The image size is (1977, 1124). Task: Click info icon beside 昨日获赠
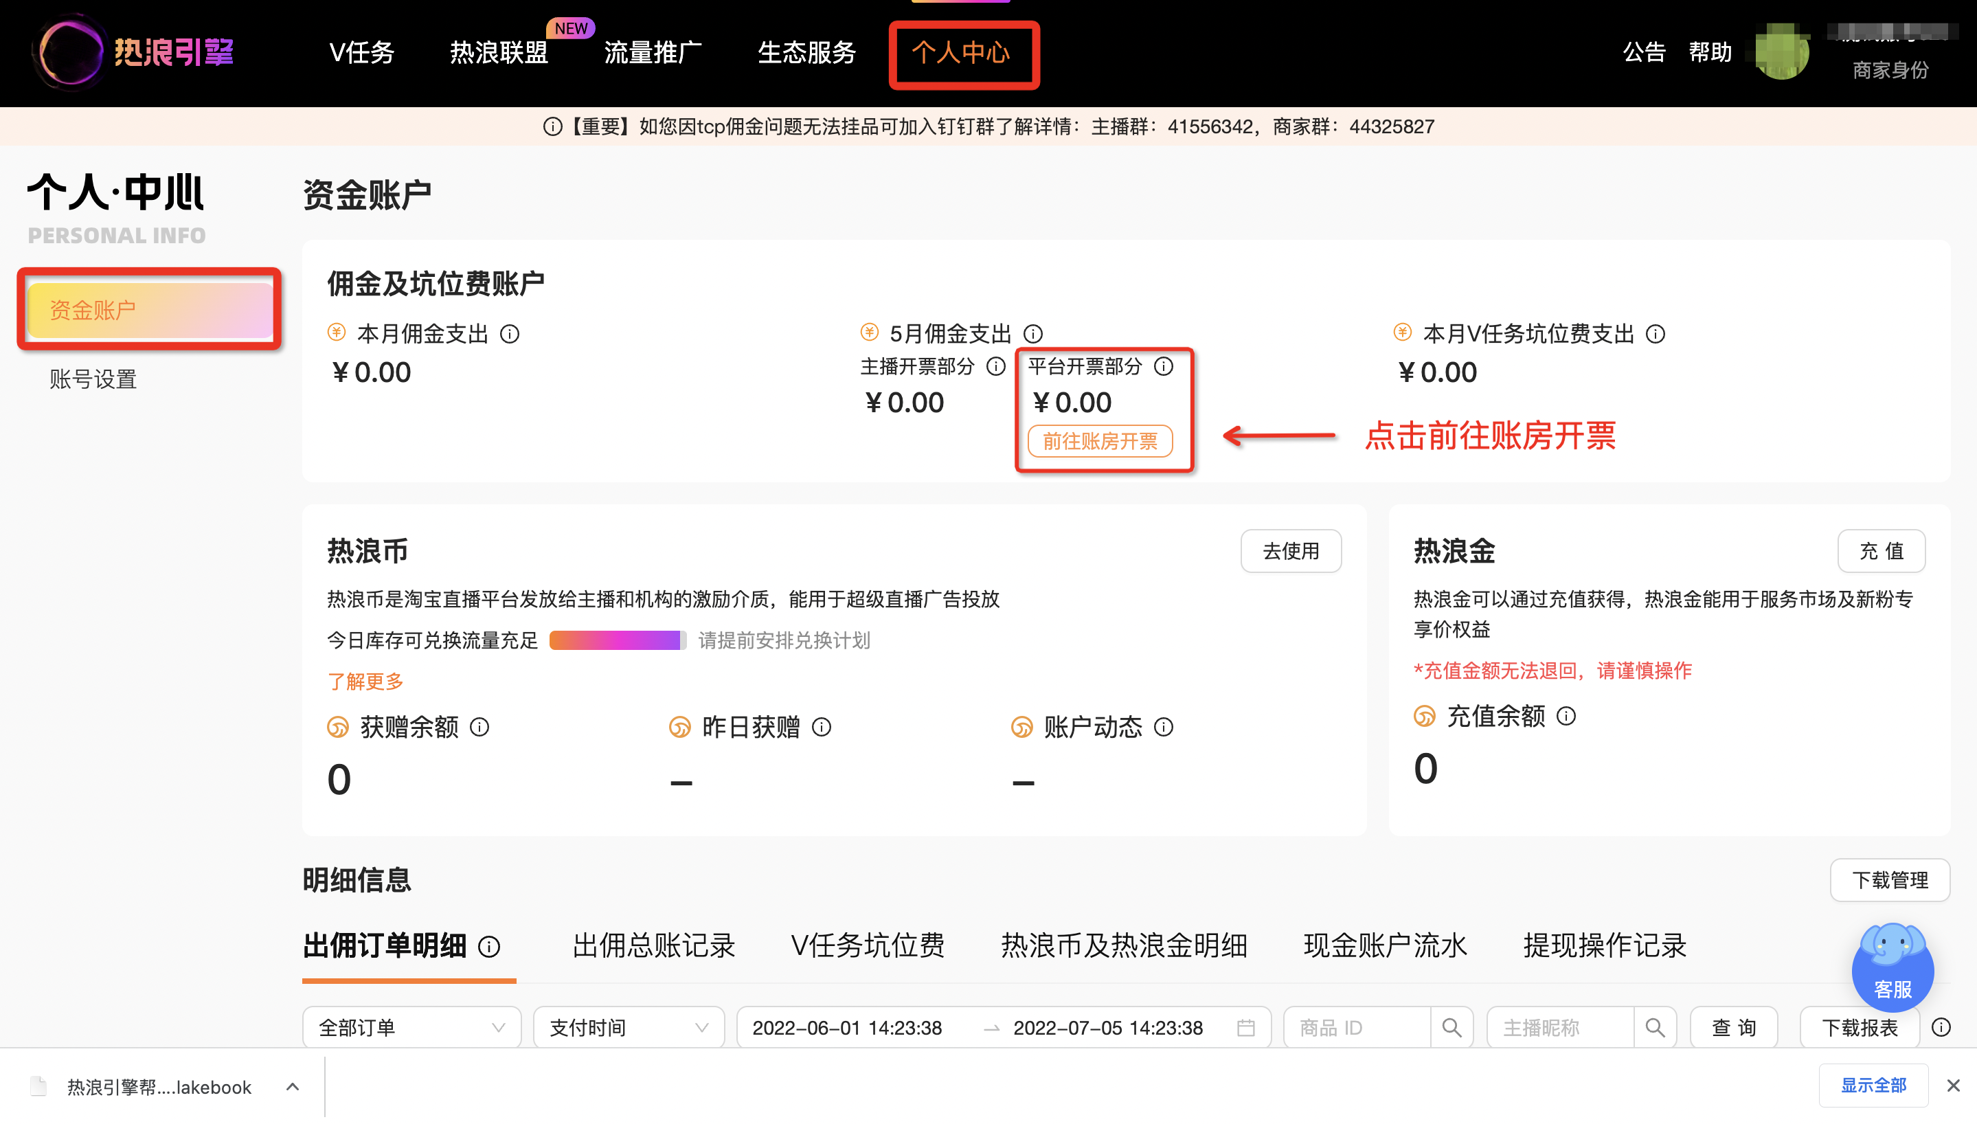[x=821, y=727]
